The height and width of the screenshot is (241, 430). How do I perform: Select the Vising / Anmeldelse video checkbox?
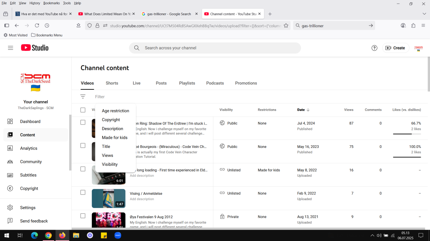83,192
